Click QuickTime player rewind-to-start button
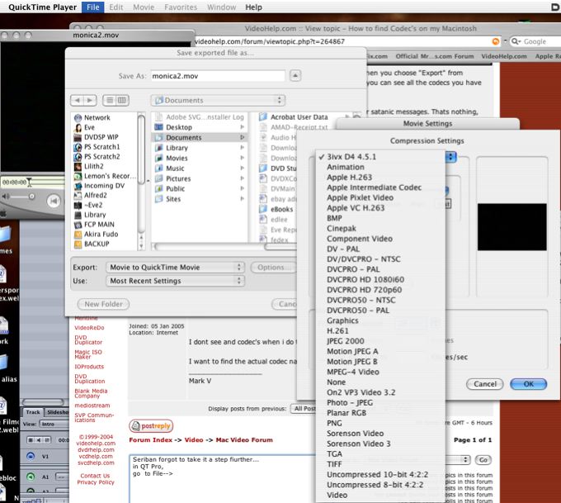The width and height of the screenshot is (561, 503). coord(54,201)
